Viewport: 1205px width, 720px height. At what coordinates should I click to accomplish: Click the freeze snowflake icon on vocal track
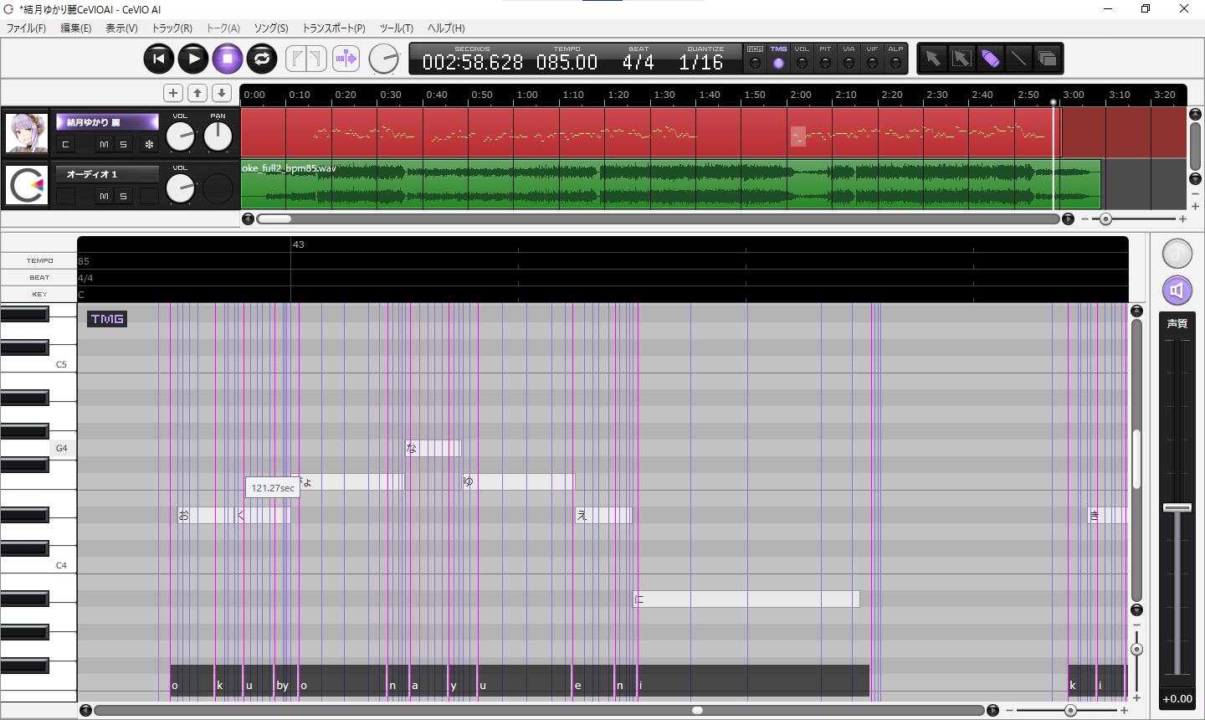[x=149, y=145]
